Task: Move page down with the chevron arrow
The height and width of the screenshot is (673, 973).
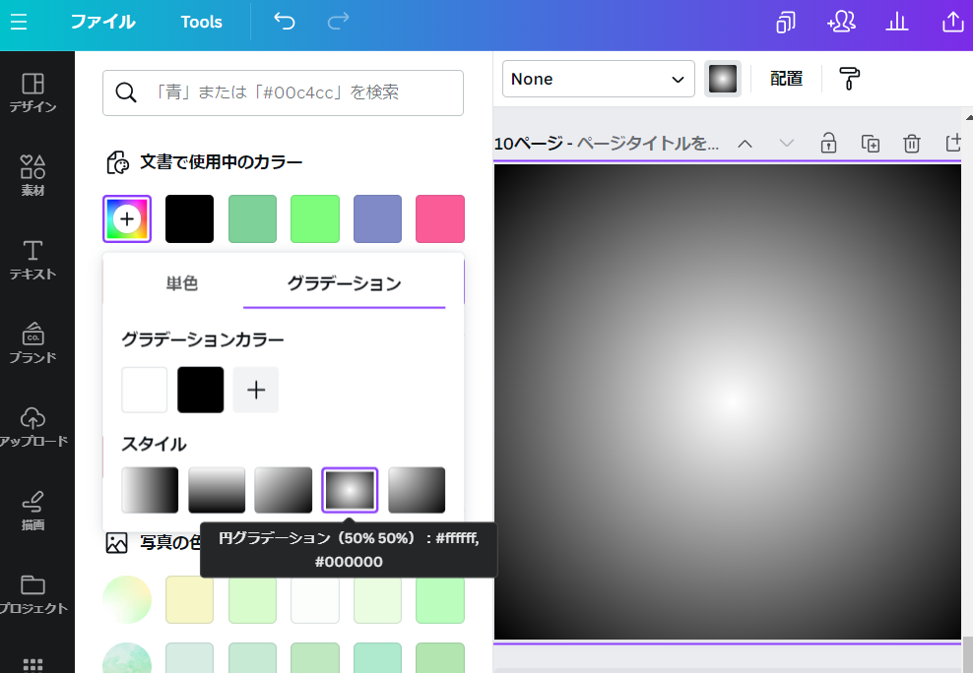Action: (786, 144)
